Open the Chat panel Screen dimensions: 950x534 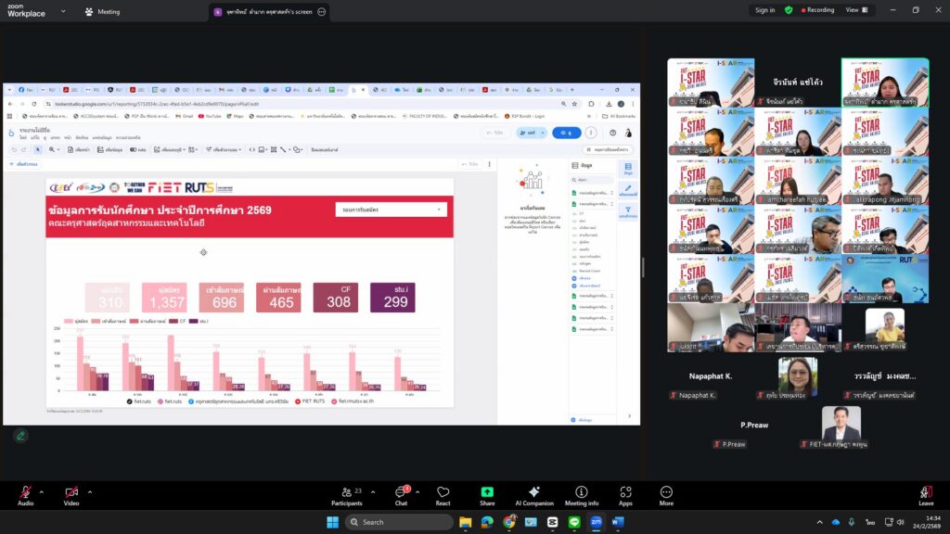click(x=402, y=492)
